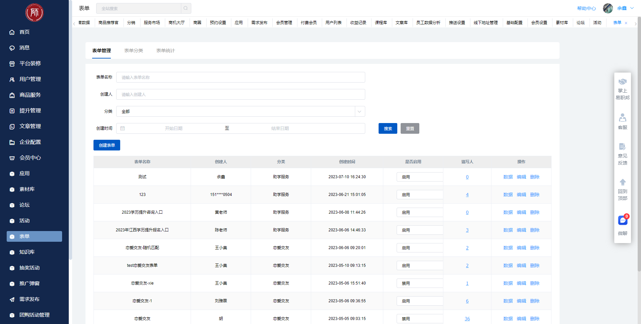Close the 表单 tab with its x
641x324 pixels.
[x=626, y=23]
